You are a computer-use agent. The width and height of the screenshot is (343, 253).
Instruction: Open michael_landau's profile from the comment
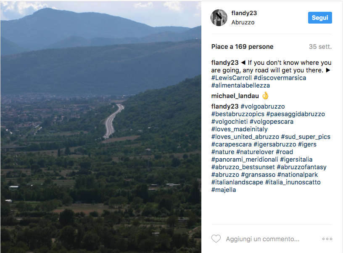pos(235,96)
